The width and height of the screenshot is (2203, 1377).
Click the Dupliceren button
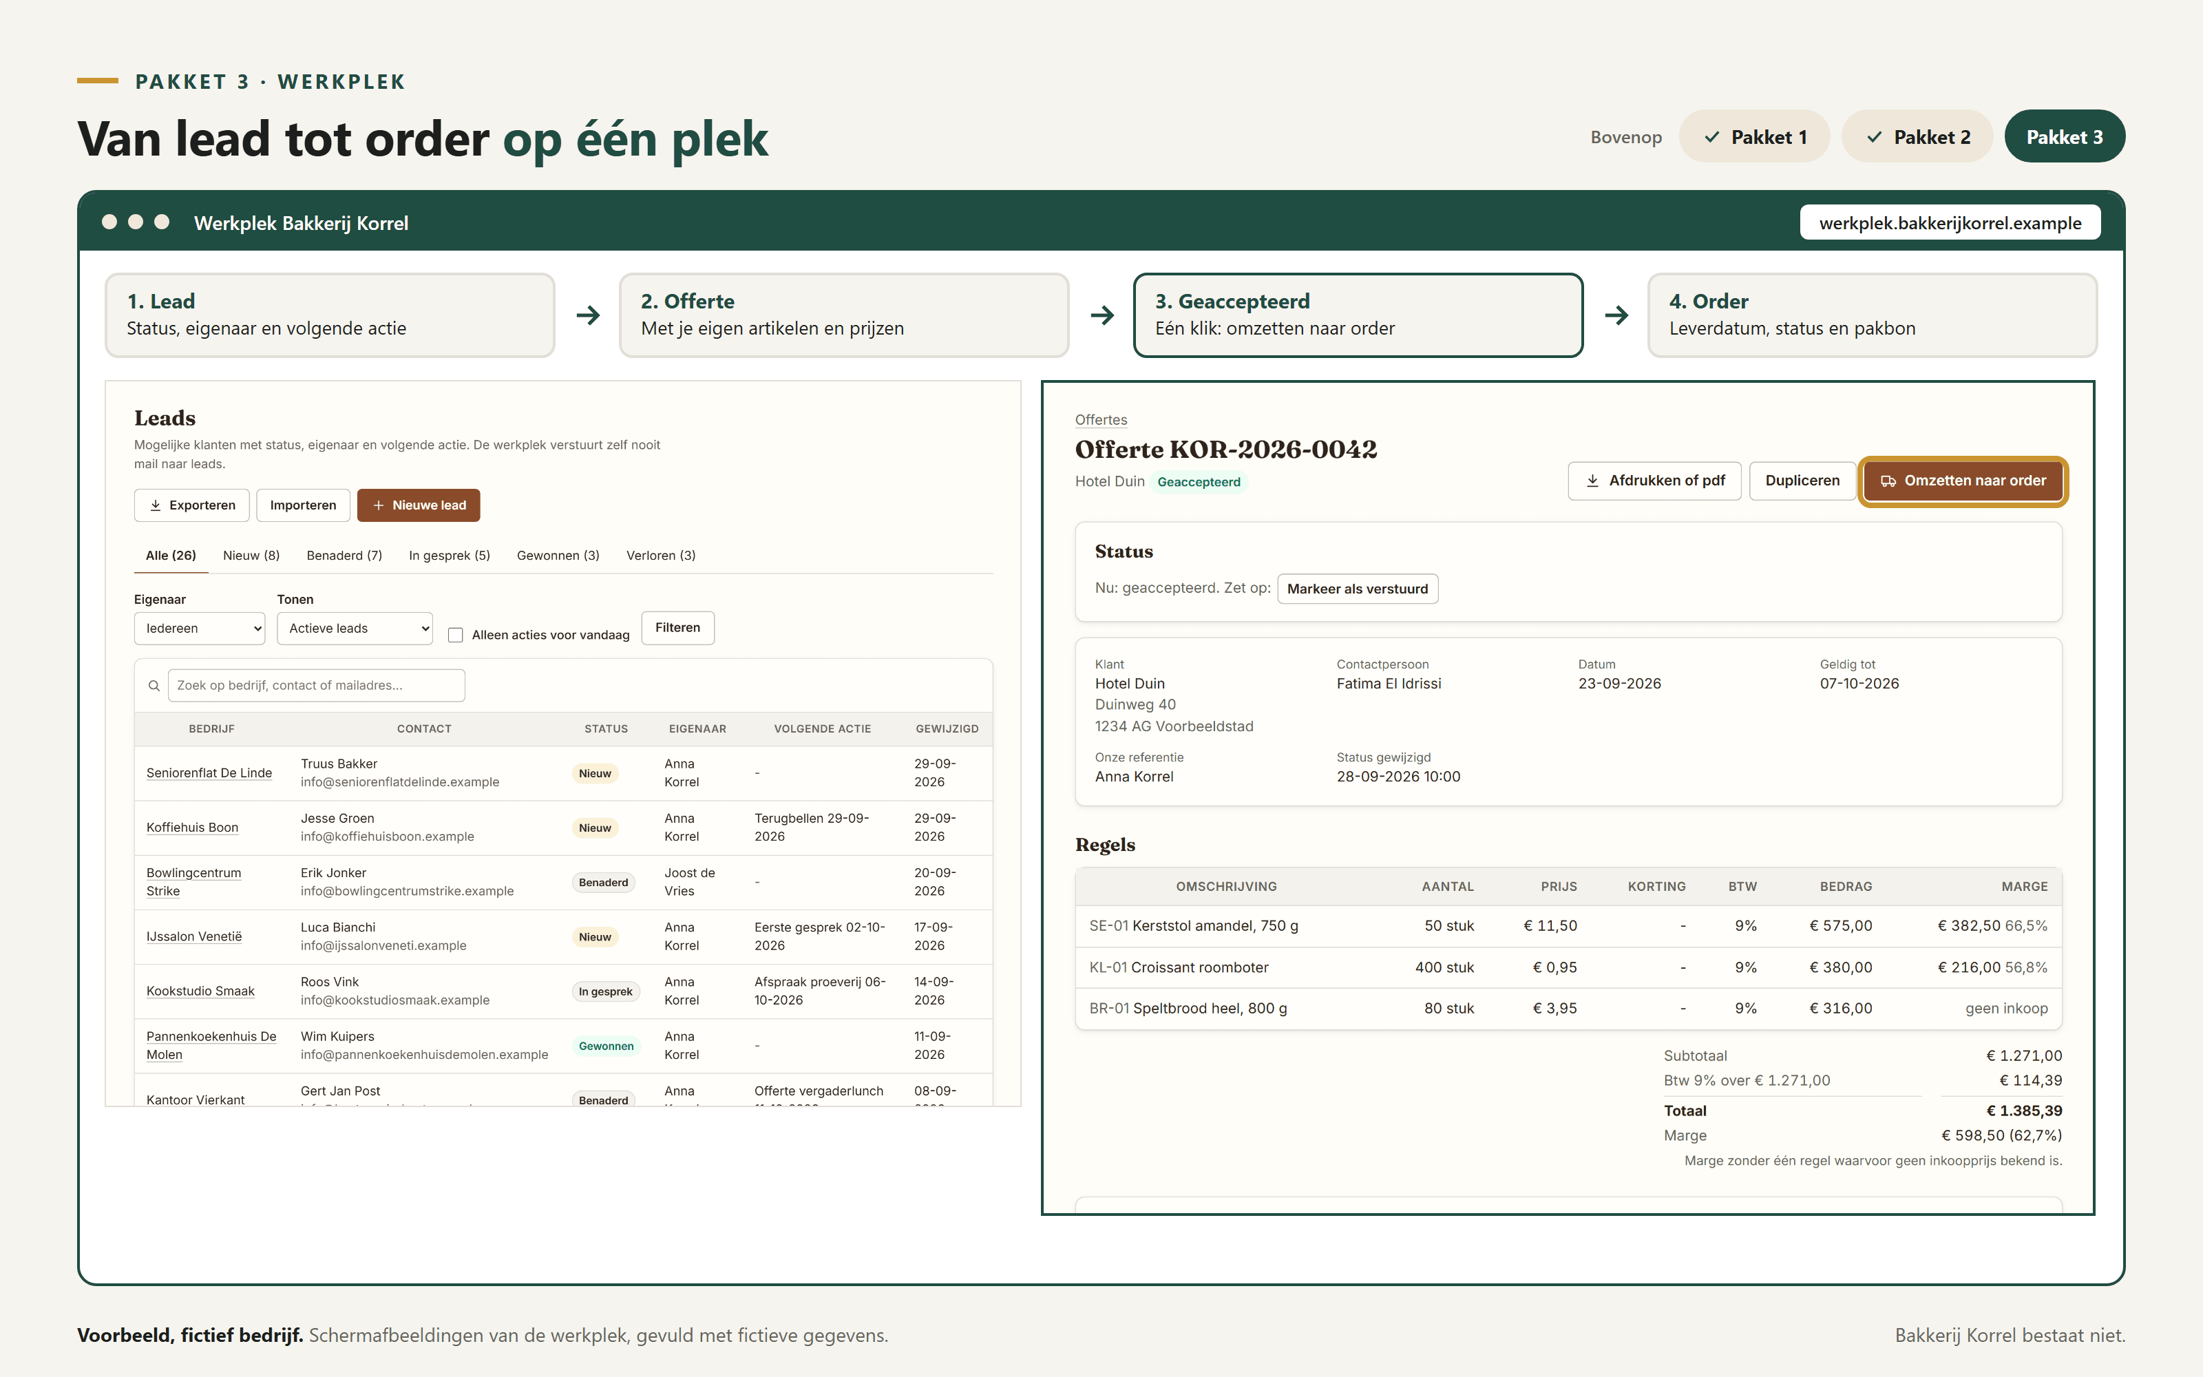1802,481
